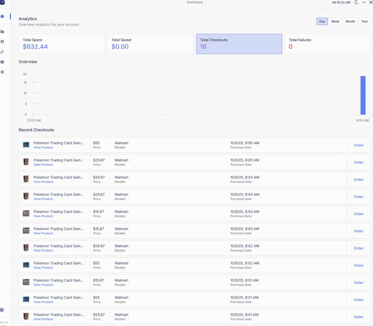Select the Day time range tab
The image size is (373, 326).
[x=322, y=21]
